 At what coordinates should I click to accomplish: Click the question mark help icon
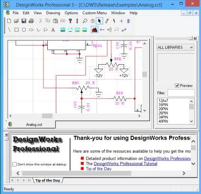pyautogui.click(x=70, y=21)
